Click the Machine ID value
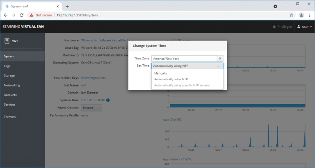The height and width of the screenshot is (168, 315). coord(105,55)
